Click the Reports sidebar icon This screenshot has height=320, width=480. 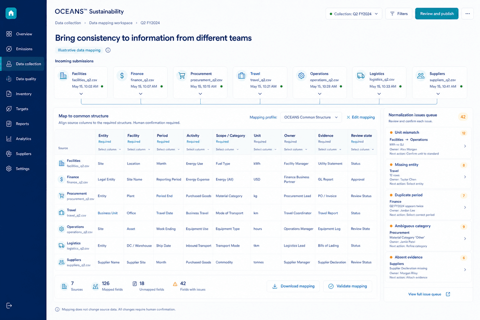9,124
